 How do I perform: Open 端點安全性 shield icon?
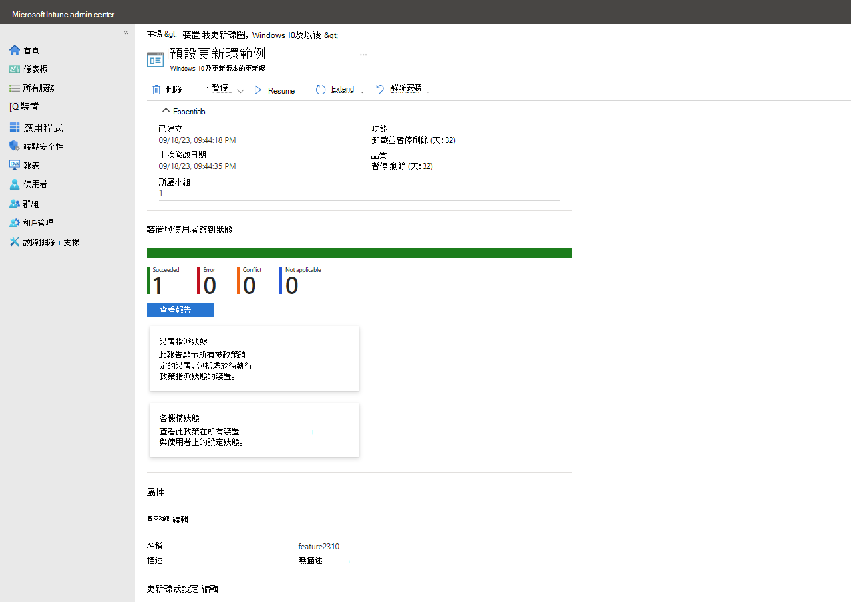point(15,146)
